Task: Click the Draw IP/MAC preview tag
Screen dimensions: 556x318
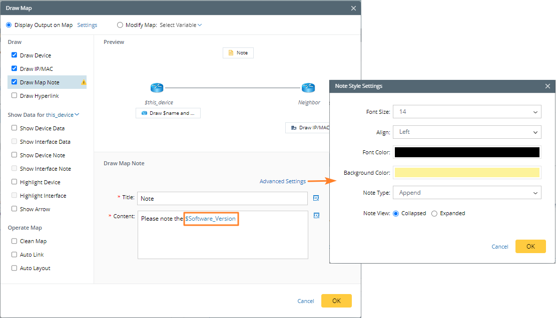Action: 308,128
